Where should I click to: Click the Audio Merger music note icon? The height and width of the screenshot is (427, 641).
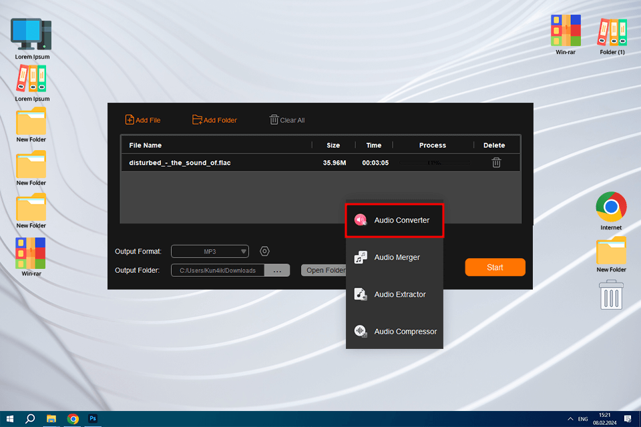(360, 257)
